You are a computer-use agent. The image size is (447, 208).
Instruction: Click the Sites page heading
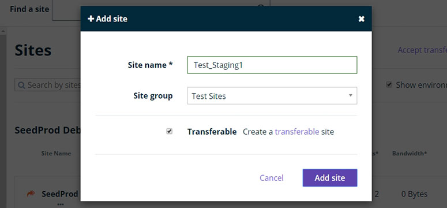tap(33, 50)
